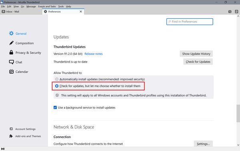Click the Version 91.2.0 (64-bit) text
This screenshot has height=151, width=240.
click(x=68, y=54)
